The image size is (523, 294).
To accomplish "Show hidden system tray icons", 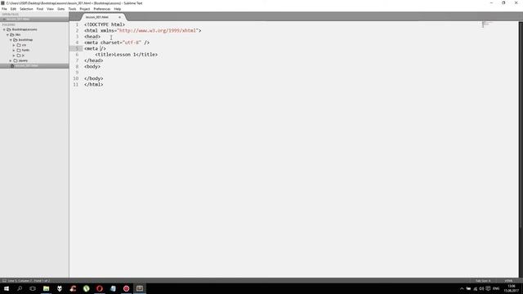I will point(462,288).
